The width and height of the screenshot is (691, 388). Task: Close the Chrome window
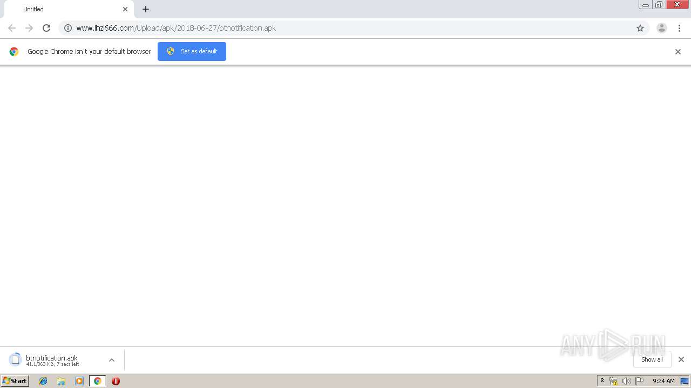point(678,4)
